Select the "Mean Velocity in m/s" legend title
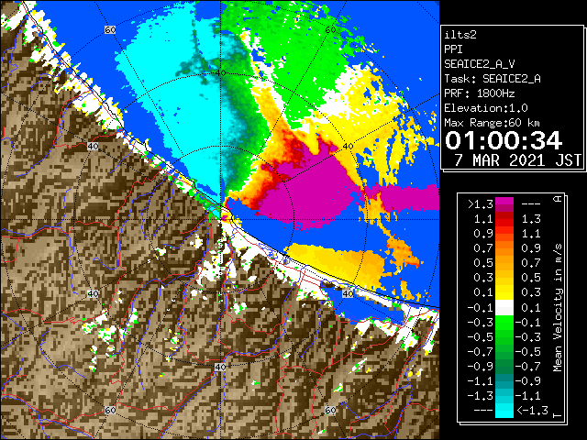Viewport: 587px width, 440px height. [558, 308]
